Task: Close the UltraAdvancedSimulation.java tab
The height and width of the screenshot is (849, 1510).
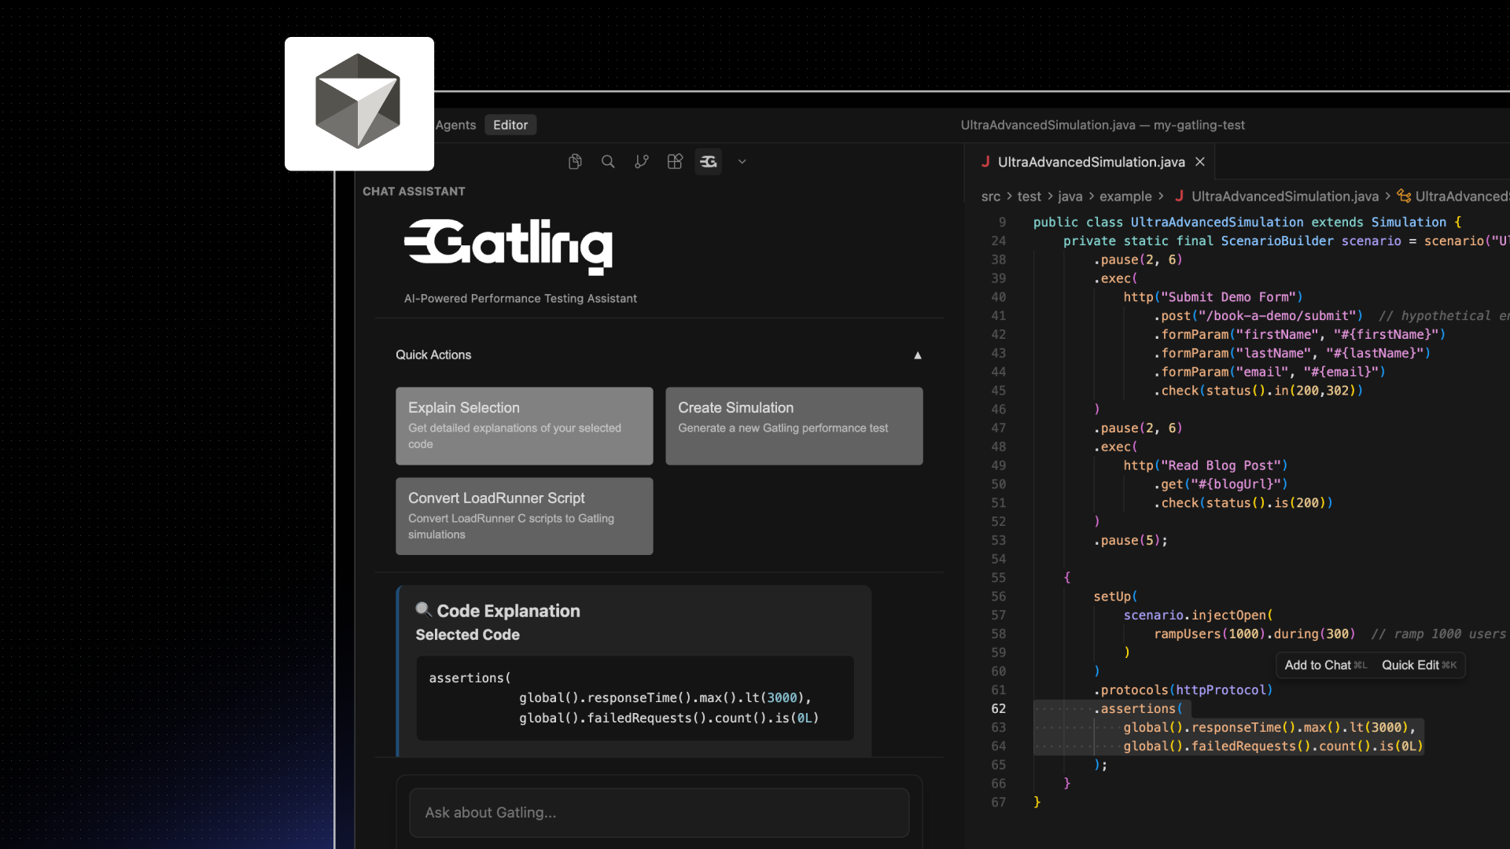Action: pyautogui.click(x=1200, y=161)
